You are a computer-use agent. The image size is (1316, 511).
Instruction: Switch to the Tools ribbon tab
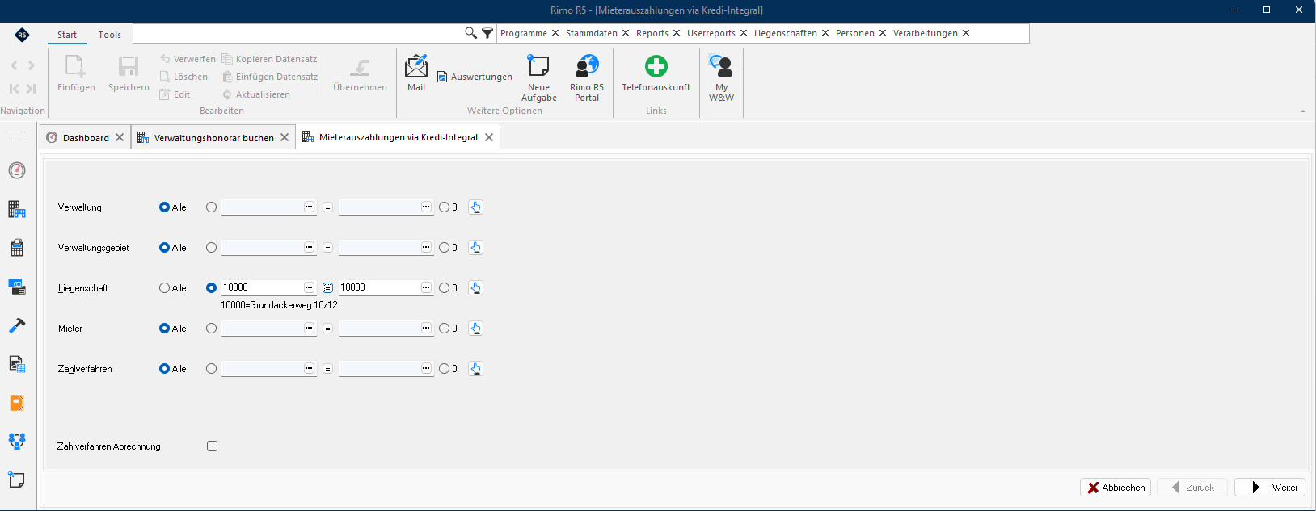tap(109, 35)
